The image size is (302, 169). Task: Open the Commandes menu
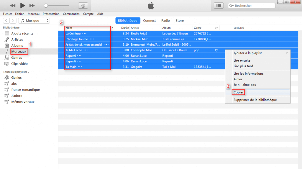[71, 14]
